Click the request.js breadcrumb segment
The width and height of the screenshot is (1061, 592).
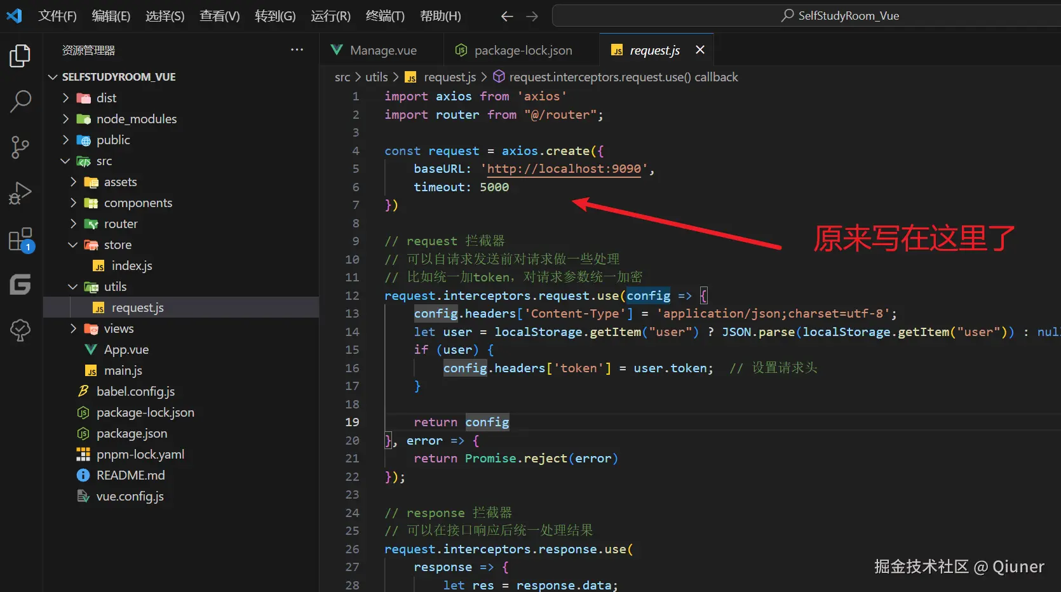click(450, 77)
